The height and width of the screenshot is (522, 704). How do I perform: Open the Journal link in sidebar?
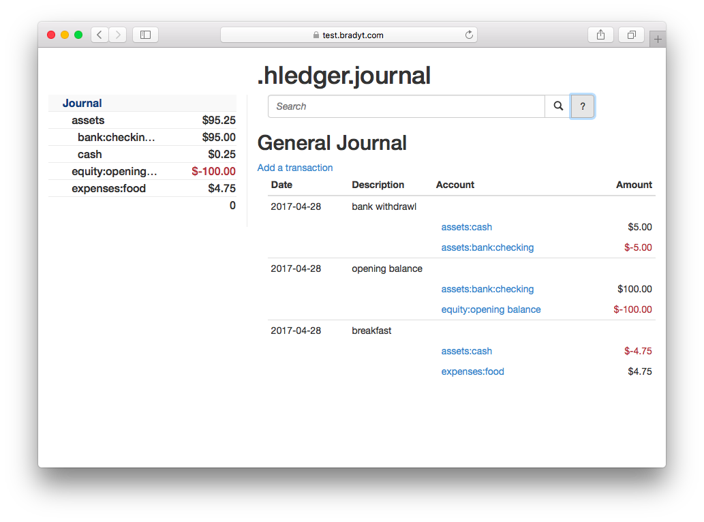coord(82,103)
